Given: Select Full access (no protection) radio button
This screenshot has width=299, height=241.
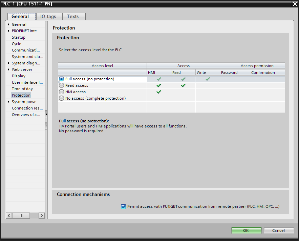Looking at the screenshot, I should [x=61, y=79].
